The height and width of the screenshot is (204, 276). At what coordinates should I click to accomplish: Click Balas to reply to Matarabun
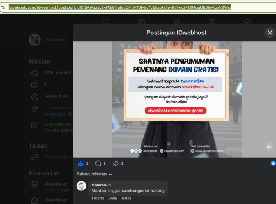pyautogui.click(x=126, y=198)
